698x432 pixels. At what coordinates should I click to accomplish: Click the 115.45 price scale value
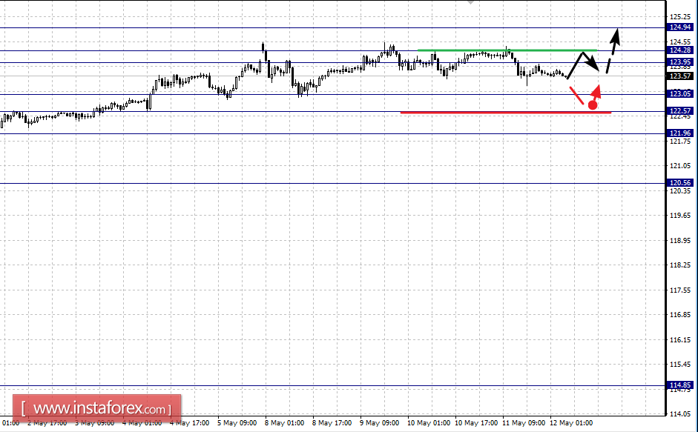click(680, 365)
